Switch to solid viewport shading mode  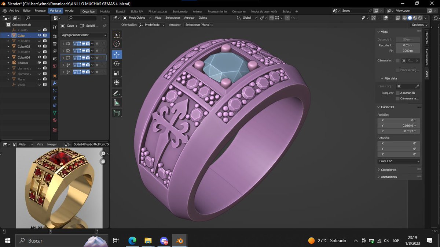410,18
